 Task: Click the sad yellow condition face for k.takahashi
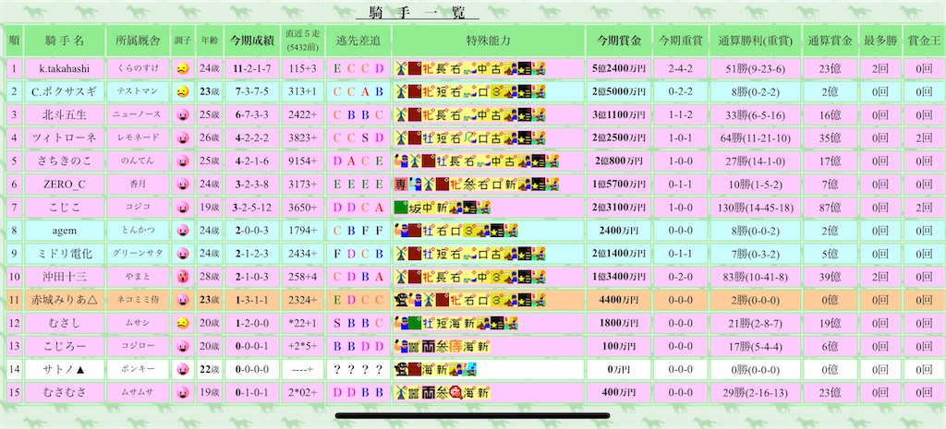point(182,68)
